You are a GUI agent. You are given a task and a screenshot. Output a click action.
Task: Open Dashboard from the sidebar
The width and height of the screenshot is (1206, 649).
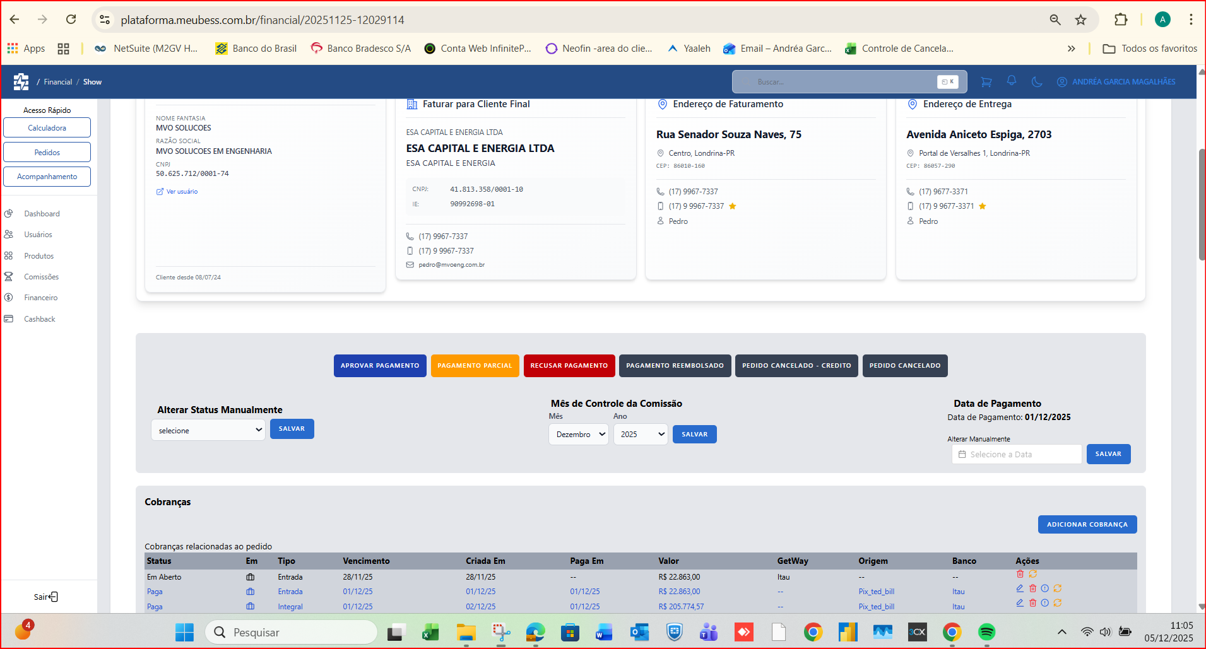(x=42, y=214)
